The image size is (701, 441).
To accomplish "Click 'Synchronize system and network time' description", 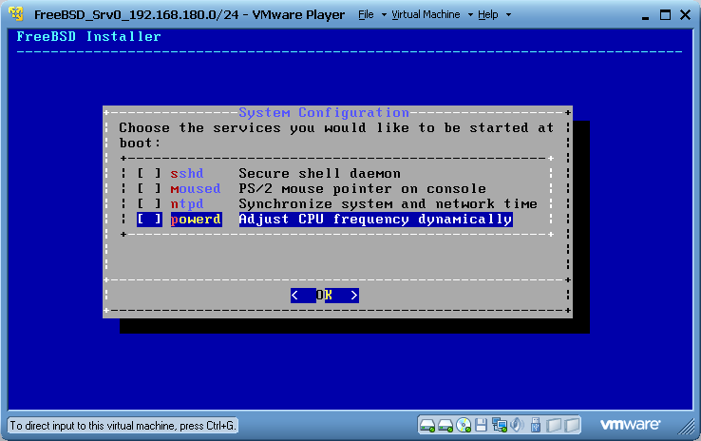I will [388, 204].
